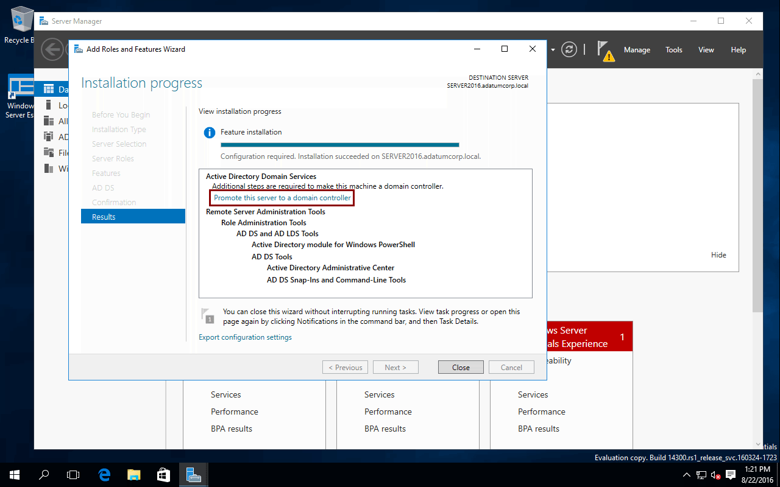
Task: Select Confirmation wizard step
Action: tap(114, 202)
